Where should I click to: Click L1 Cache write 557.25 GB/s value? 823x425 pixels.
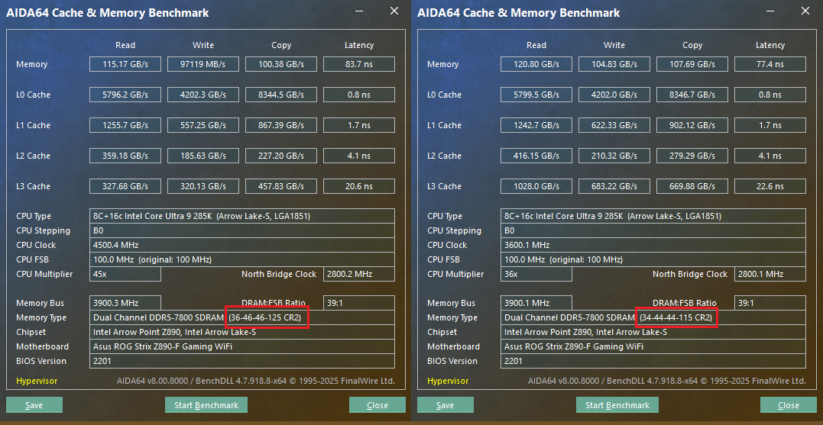tap(203, 125)
